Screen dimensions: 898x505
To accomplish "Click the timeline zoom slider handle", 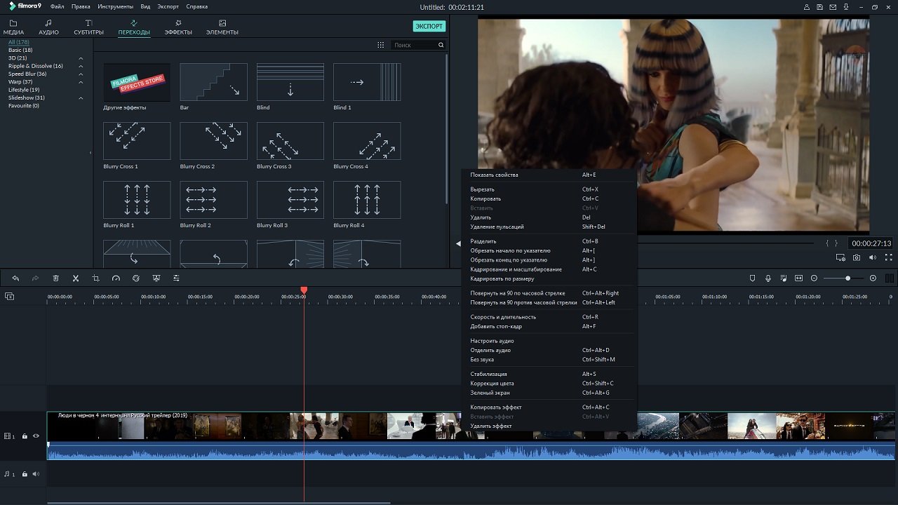I will 847,278.
